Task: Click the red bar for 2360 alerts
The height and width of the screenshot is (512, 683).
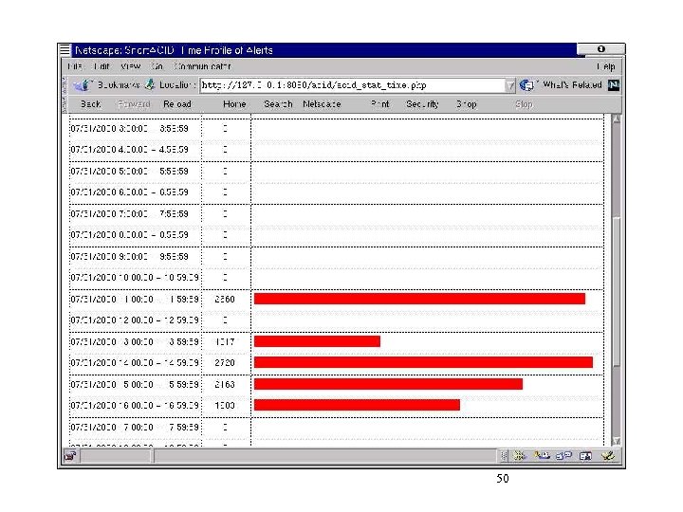Action: pos(419,299)
